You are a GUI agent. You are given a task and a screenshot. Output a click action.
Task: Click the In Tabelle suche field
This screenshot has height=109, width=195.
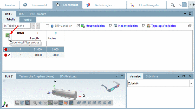click(17, 26)
